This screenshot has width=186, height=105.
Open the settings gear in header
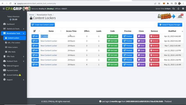click(x=183, y=8)
